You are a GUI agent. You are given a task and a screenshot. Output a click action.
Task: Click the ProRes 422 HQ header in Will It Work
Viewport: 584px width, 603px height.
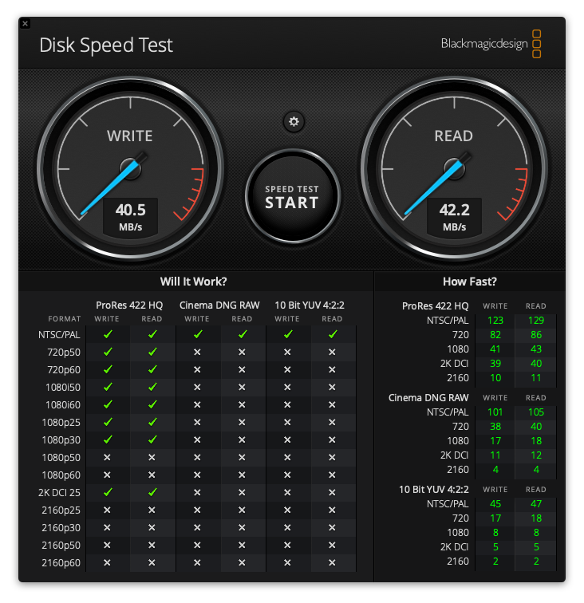click(129, 305)
